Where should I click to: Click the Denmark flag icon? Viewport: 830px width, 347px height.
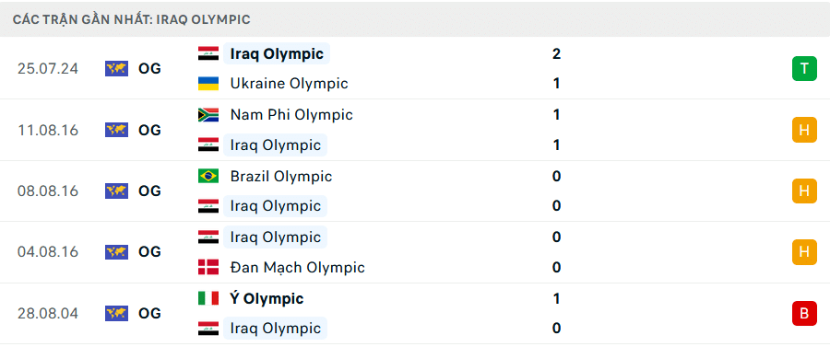pos(208,267)
